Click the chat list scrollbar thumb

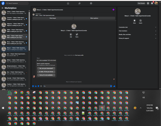coord(29,31)
